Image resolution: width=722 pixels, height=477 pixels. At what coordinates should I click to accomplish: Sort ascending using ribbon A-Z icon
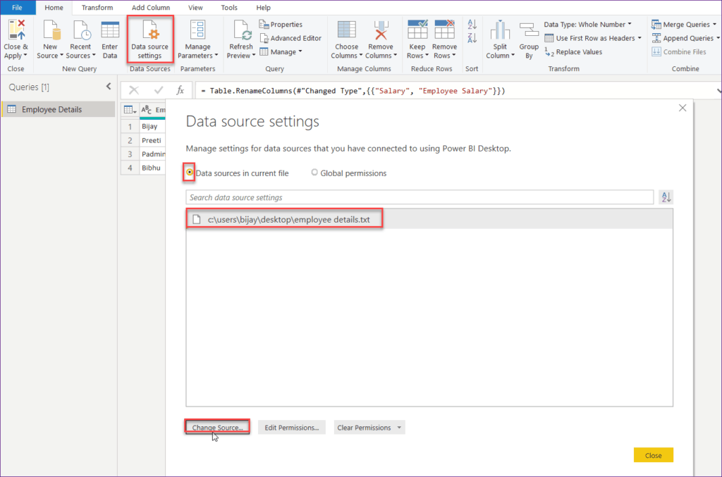pos(472,25)
